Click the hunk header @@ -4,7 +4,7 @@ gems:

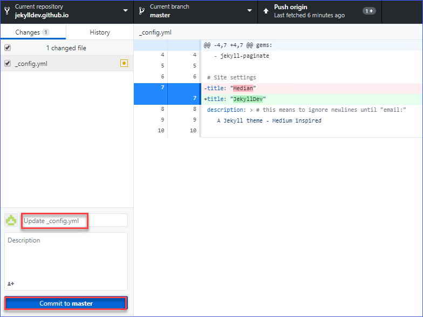click(x=312, y=45)
